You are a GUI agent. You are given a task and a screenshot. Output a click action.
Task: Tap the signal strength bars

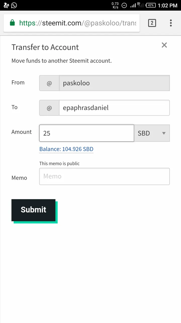pos(133,5)
